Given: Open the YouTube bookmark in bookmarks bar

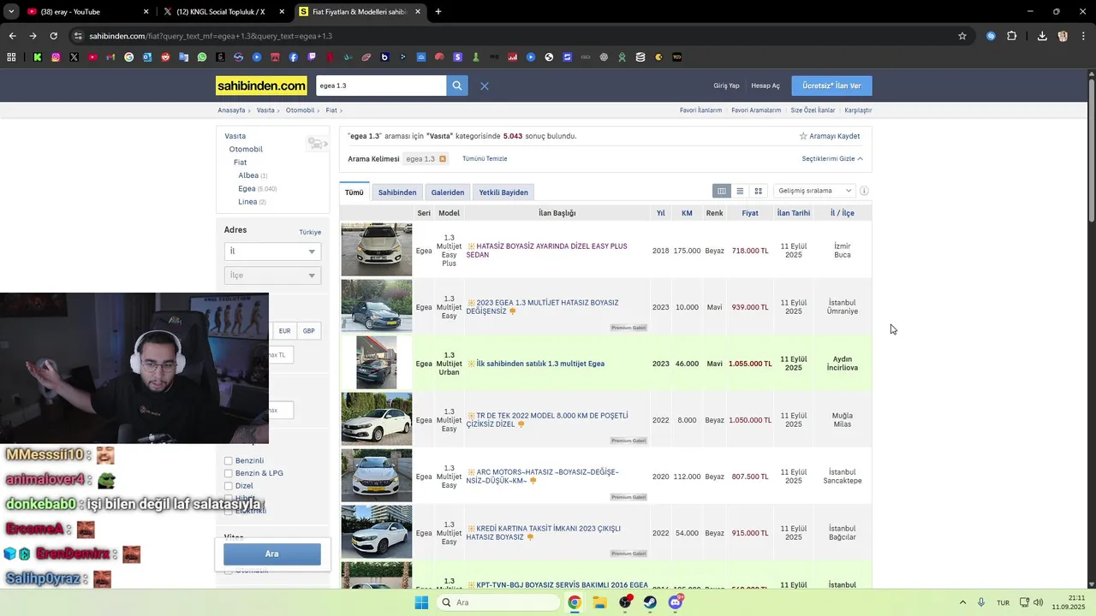Looking at the screenshot, I should pyautogui.click(x=92, y=57).
